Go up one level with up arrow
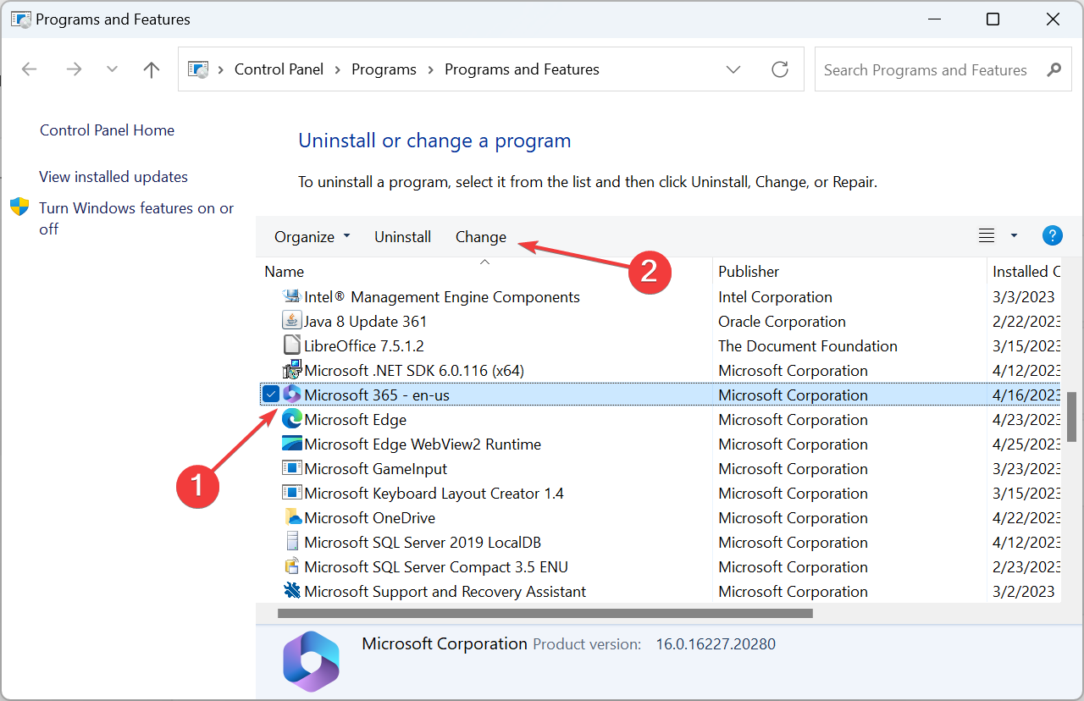This screenshot has height=701, width=1084. pos(152,69)
